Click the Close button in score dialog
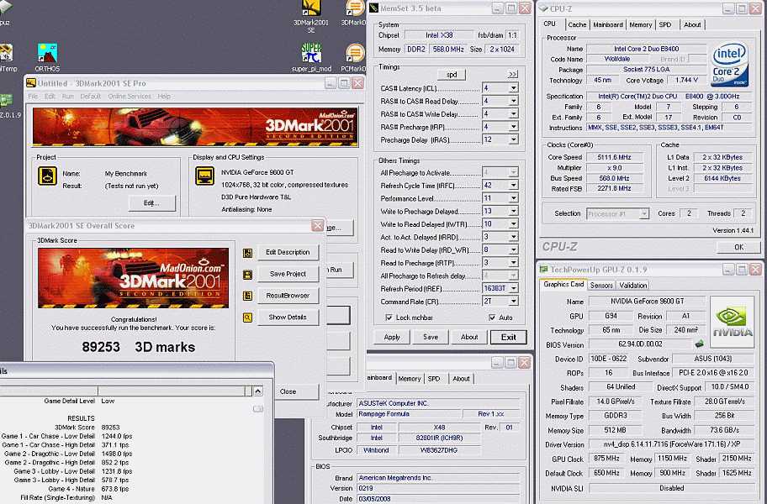 (288, 391)
